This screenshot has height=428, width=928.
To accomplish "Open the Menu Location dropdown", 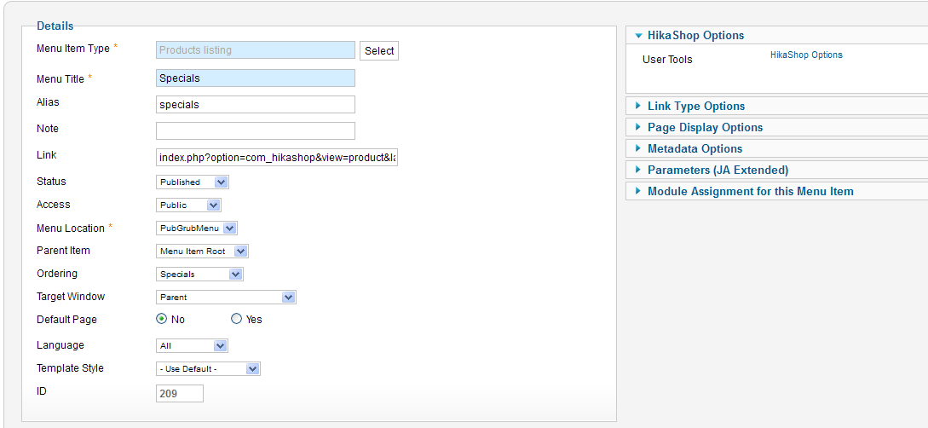I will click(x=197, y=228).
